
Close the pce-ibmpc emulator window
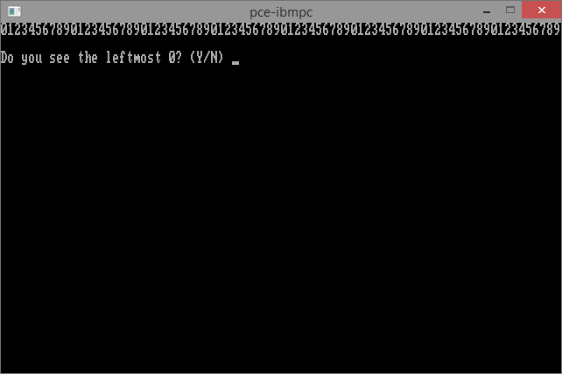[x=541, y=10]
